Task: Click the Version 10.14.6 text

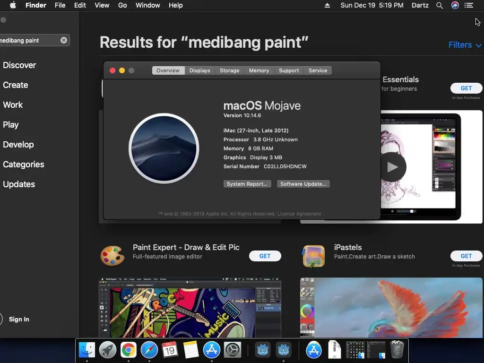Action: coord(242,115)
